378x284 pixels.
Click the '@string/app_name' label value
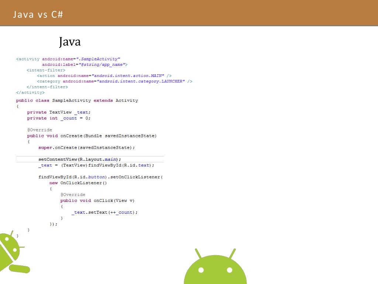click(x=102, y=65)
